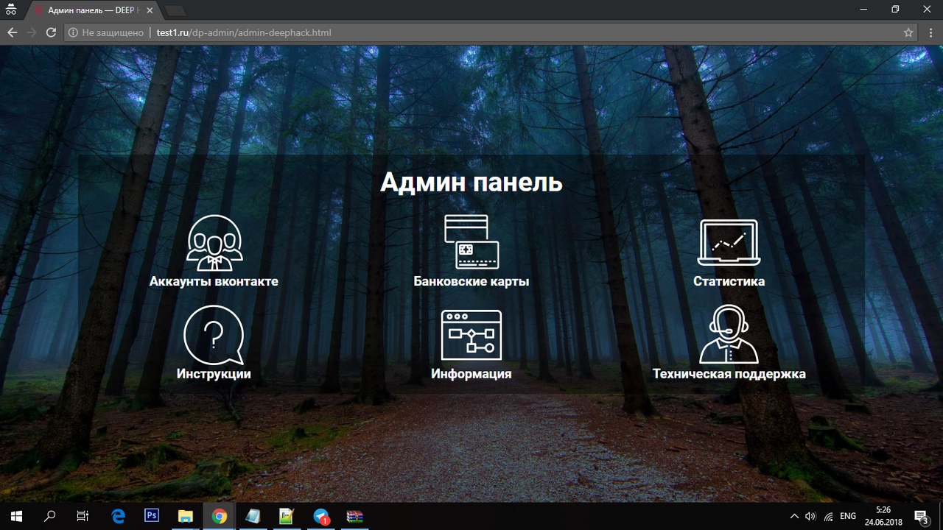943x530 pixels.
Task: Go back to the previous page
Action: pyautogui.click(x=13, y=33)
